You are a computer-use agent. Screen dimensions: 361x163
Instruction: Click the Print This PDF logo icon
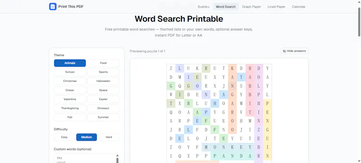(53, 7)
